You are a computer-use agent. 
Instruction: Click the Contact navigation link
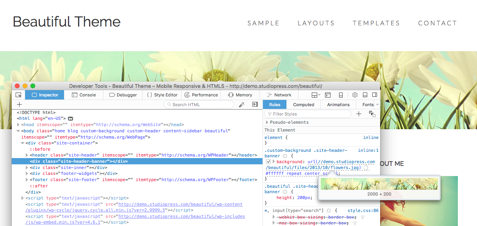pyautogui.click(x=437, y=23)
